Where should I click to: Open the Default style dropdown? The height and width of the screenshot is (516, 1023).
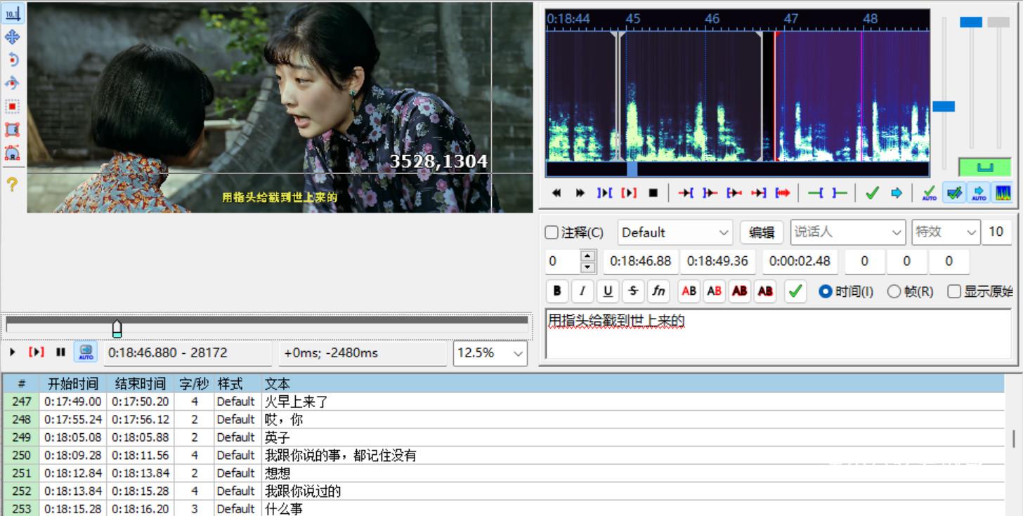(x=675, y=232)
